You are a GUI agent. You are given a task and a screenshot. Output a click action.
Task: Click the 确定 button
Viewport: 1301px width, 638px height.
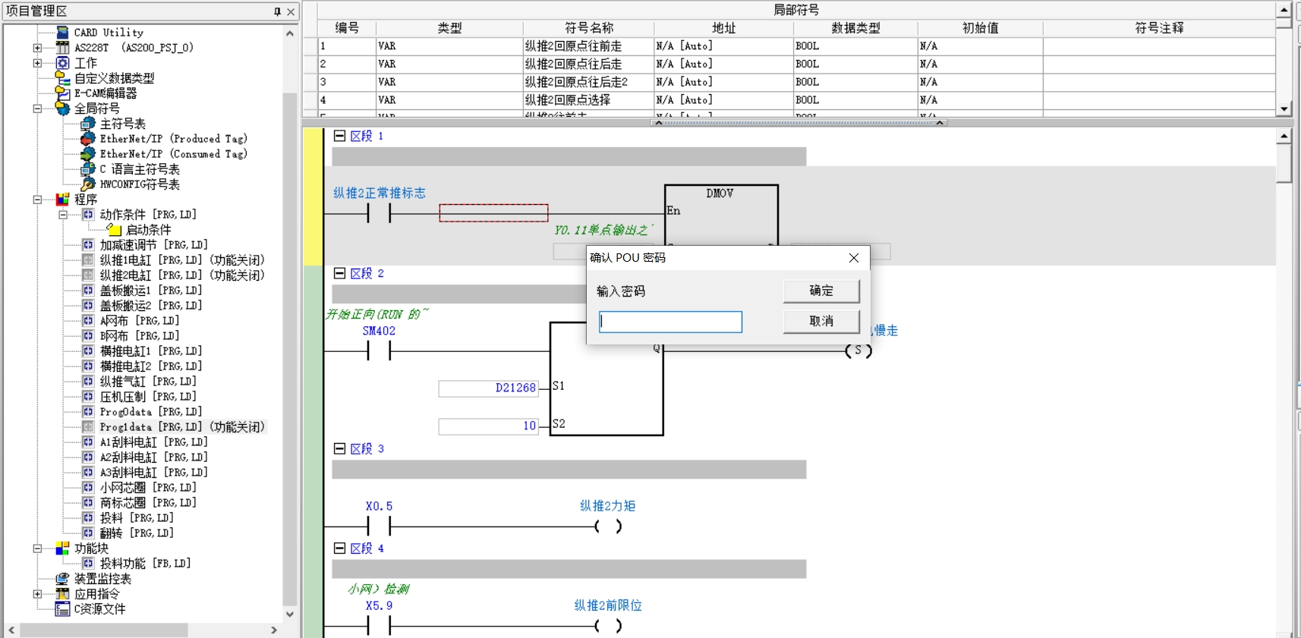coord(821,291)
